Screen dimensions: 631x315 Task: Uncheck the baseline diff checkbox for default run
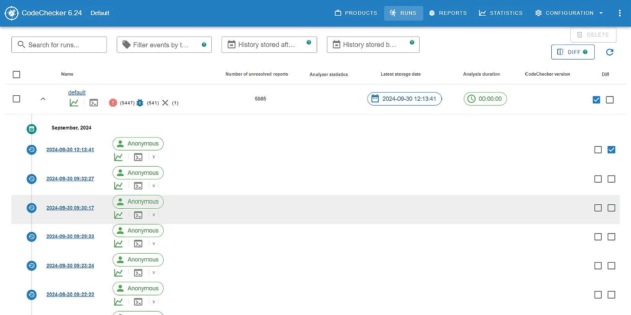[x=596, y=100]
